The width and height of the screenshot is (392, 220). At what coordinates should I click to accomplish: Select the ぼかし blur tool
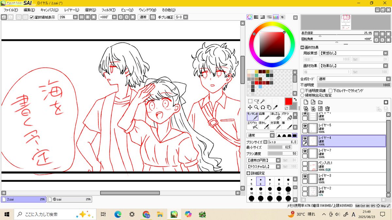(265, 125)
